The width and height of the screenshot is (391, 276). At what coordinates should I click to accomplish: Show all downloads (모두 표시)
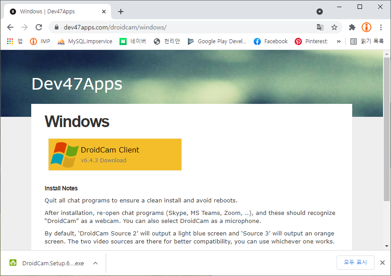pyautogui.click(x=355, y=262)
